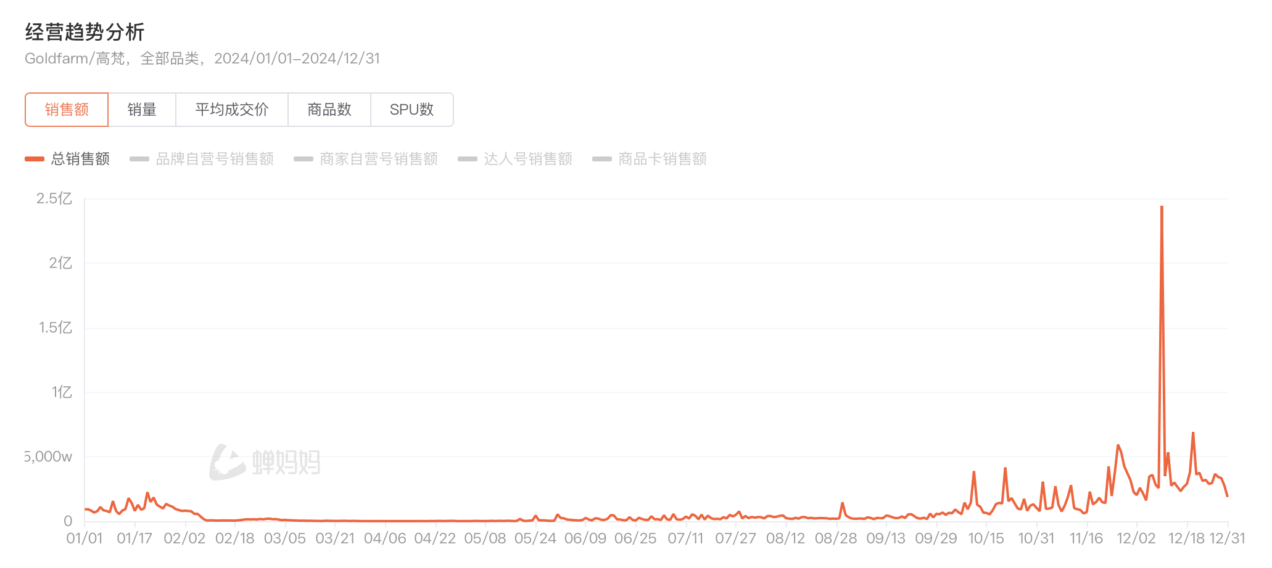Show the 达人号销售额 legend series
The height and width of the screenshot is (568, 1272).
point(527,159)
